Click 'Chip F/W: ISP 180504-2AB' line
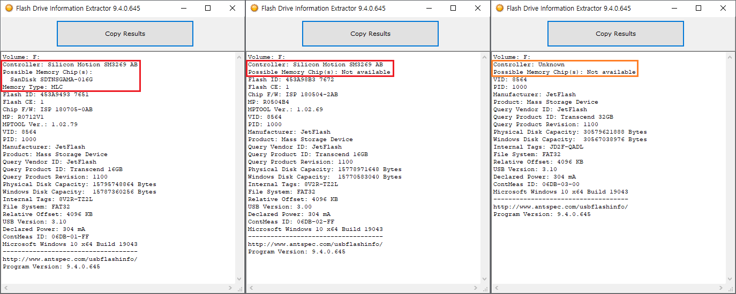736x294 pixels. 293,94
